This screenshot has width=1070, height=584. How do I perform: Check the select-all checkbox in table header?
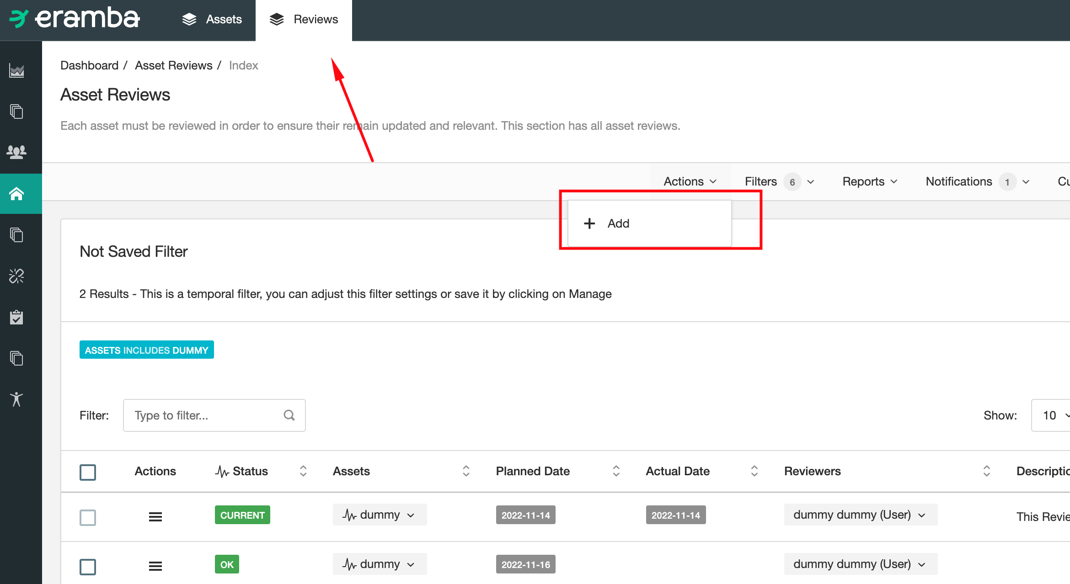[x=87, y=472]
